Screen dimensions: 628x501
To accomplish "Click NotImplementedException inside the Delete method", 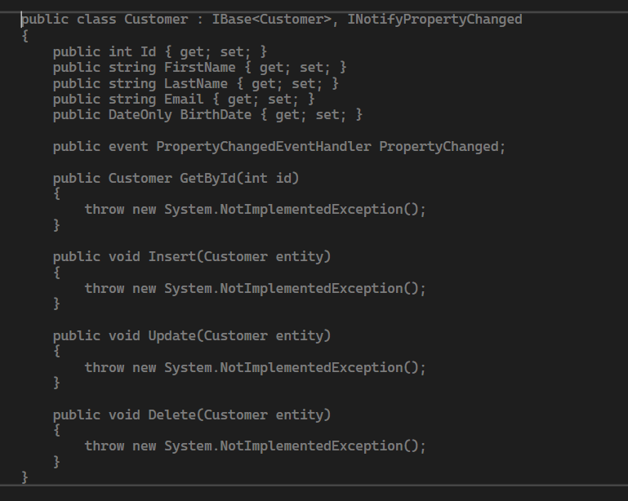I will tap(311, 446).
